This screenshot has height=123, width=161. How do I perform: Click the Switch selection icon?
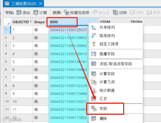point(116,13)
